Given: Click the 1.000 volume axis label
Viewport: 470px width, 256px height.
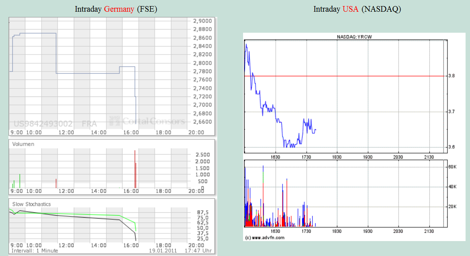Looking at the screenshot, I should (x=203, y=175).
